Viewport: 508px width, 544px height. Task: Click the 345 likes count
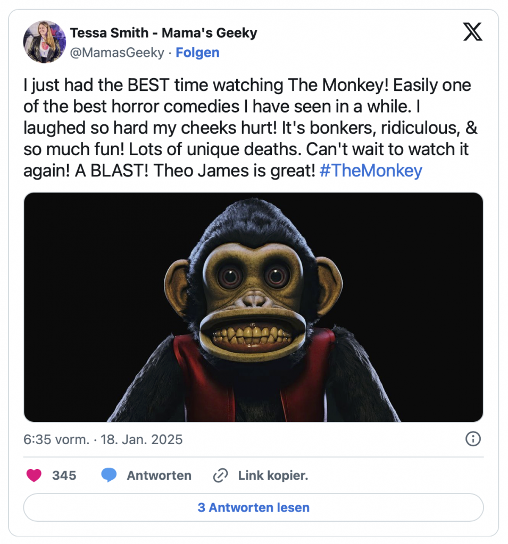point(64,475)
